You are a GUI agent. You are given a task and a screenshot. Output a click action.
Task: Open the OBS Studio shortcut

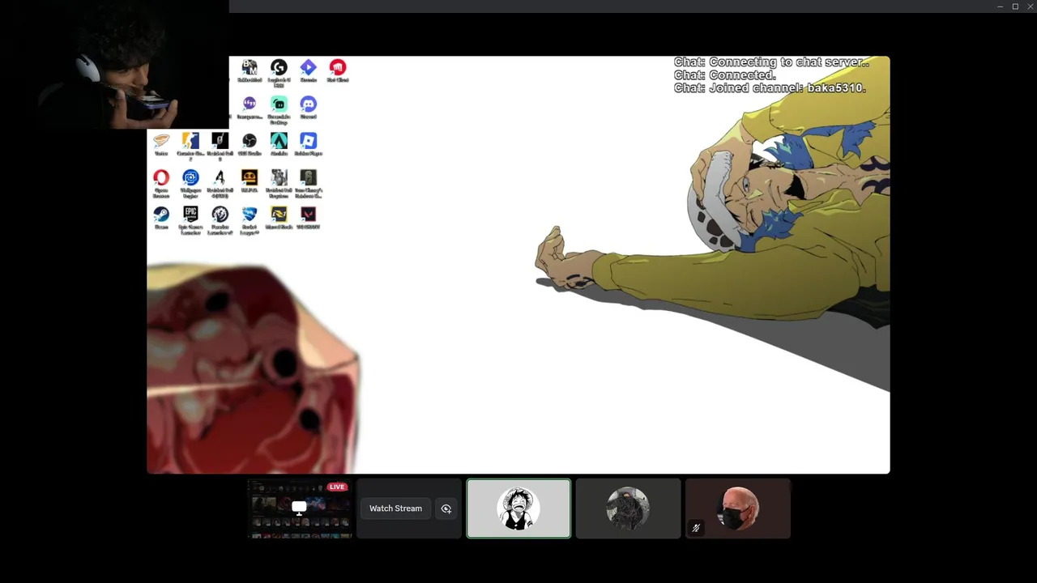click(x=250, y=144)
